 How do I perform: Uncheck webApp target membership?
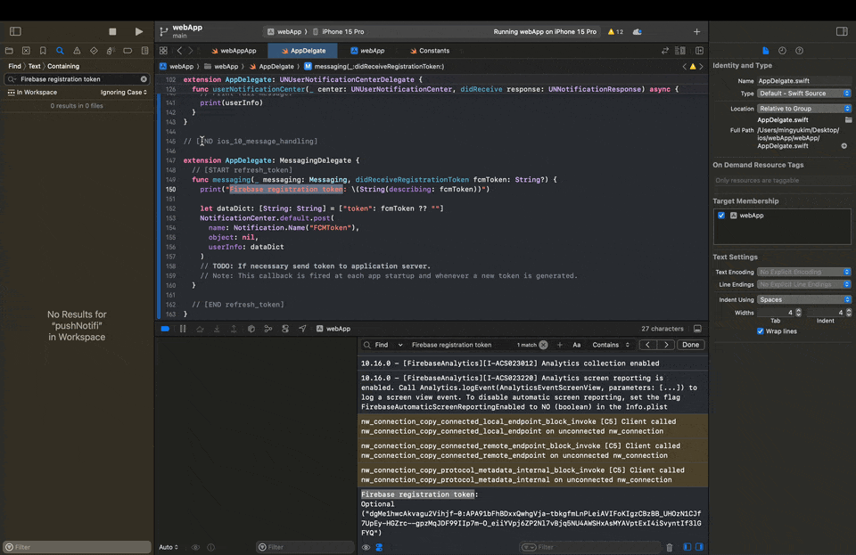[721, 216]
